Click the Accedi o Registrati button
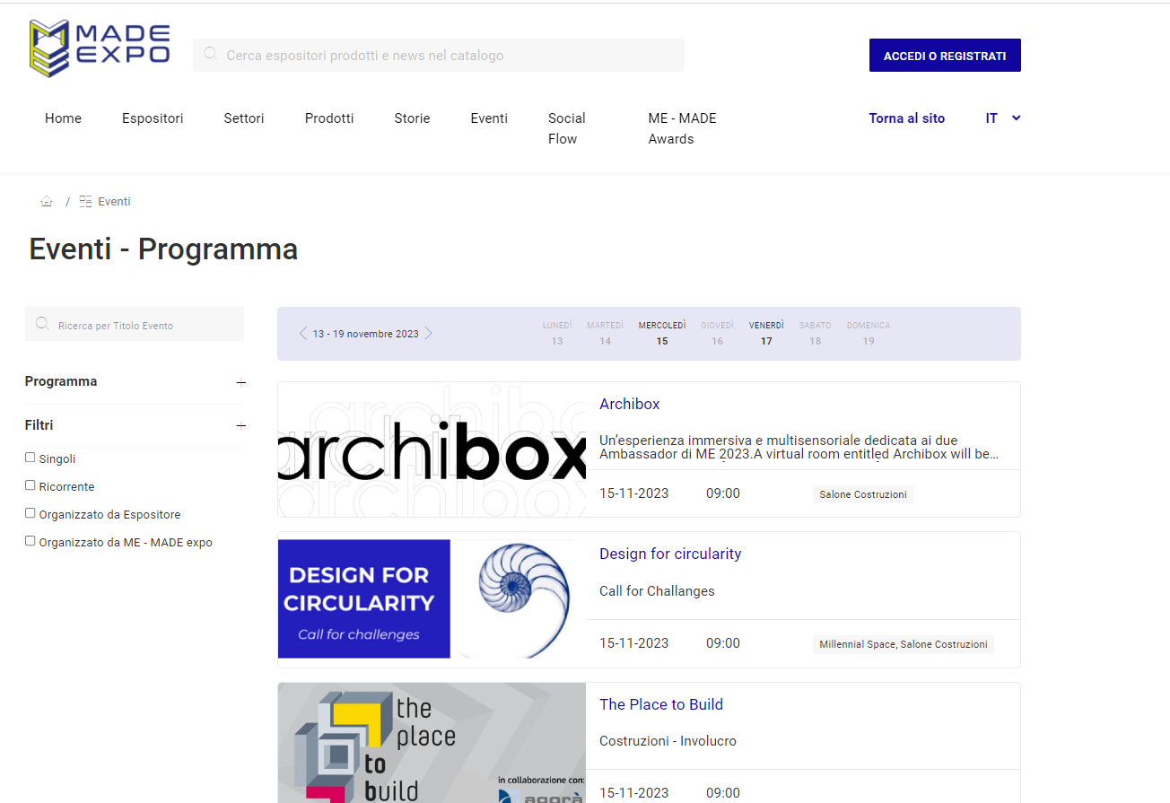The image size is (1170, 803). [x=945, y=56]
